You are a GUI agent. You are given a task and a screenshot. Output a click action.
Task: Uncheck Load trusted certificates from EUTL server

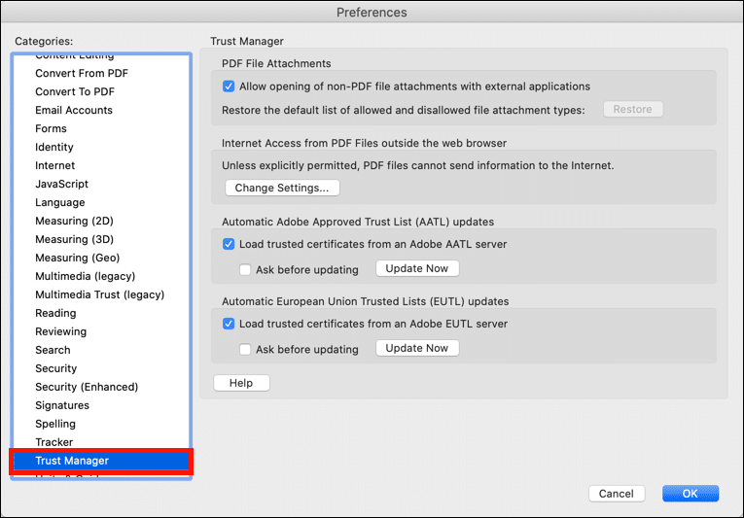(229, 324)
